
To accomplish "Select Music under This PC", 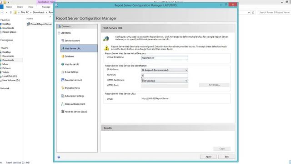I will 5,64.
